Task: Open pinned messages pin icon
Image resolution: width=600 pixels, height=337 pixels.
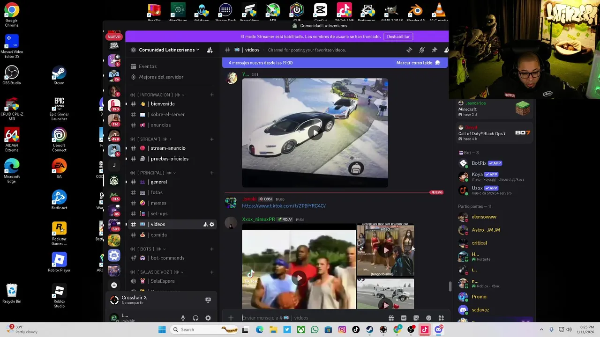Action: [435, 50]
